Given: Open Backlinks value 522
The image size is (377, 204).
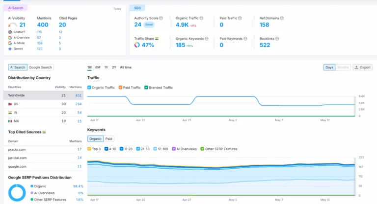Looking at the screenshot, I should (x=265, y=45).
